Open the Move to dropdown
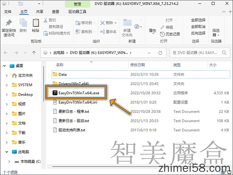The width and height of the screenshot is (233, 175). click(x=85, y=23)
